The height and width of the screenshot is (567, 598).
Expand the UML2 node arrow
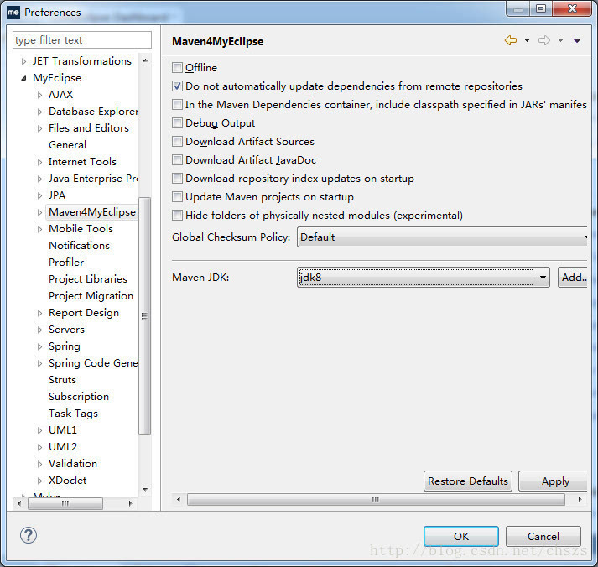(39, 447)
